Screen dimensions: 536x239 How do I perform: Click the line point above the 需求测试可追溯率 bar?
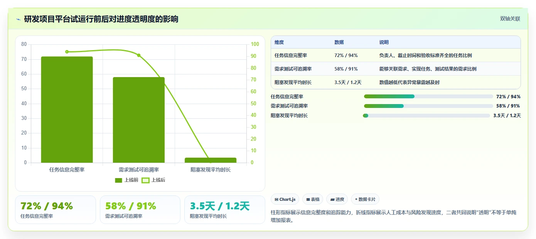coord(139,55)
